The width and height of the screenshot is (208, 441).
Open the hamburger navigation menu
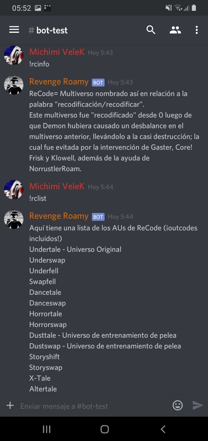(x=14, y=30)
